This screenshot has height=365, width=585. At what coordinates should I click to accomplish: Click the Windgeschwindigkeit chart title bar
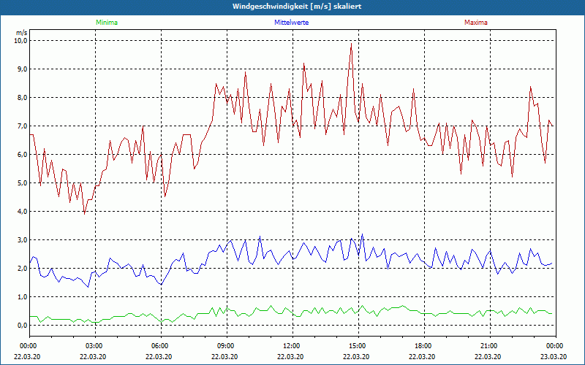[292, 7]
